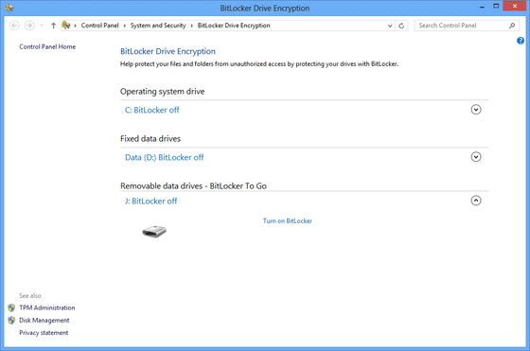This screenshot has width=530, height=351.
Task: Click Removable data drives - BitLocker To Go heading
Action: pyautogui.click(x=193, y=186)
